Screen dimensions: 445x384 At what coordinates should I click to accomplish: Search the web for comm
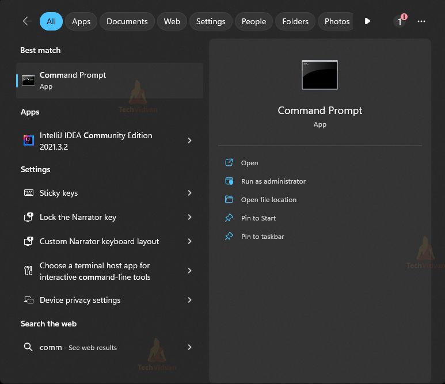click(109, 347)
